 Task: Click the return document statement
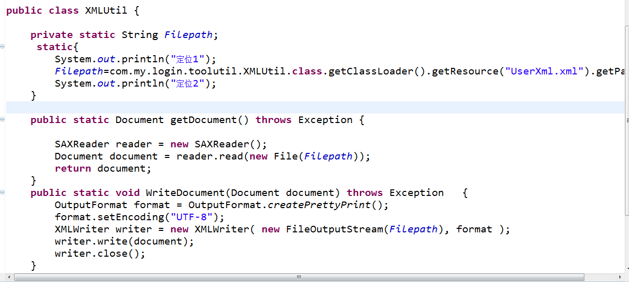click(x=103, y=169)
